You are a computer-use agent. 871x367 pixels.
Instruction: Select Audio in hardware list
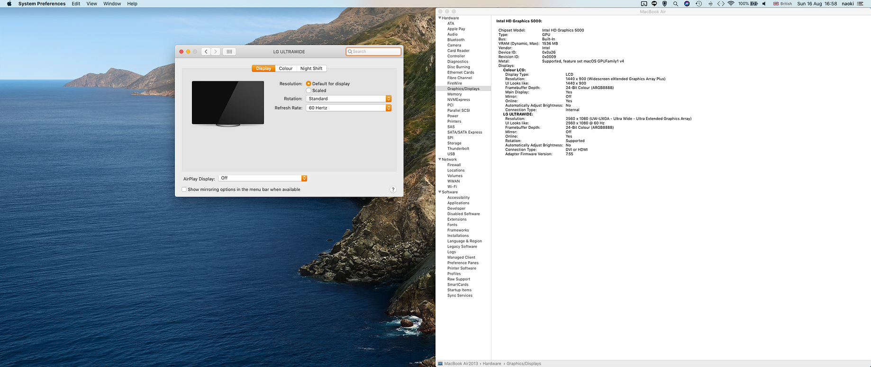pyautogui.click(x=453, y=34)
